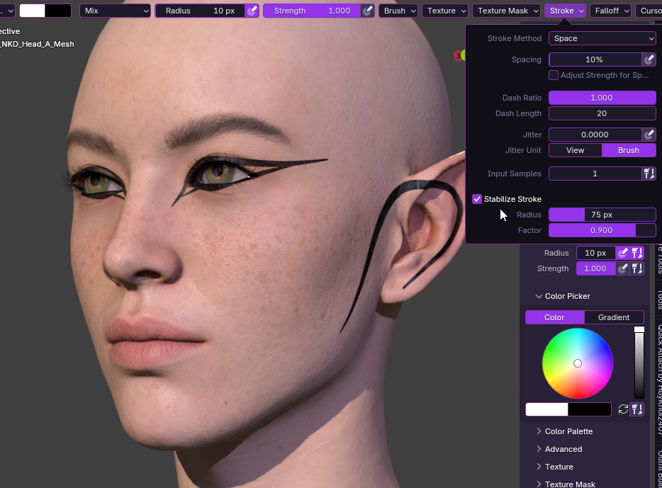Toggle pen pressure for Strength in header
This screenshot has width=662, height=488.
pos(367,11)
